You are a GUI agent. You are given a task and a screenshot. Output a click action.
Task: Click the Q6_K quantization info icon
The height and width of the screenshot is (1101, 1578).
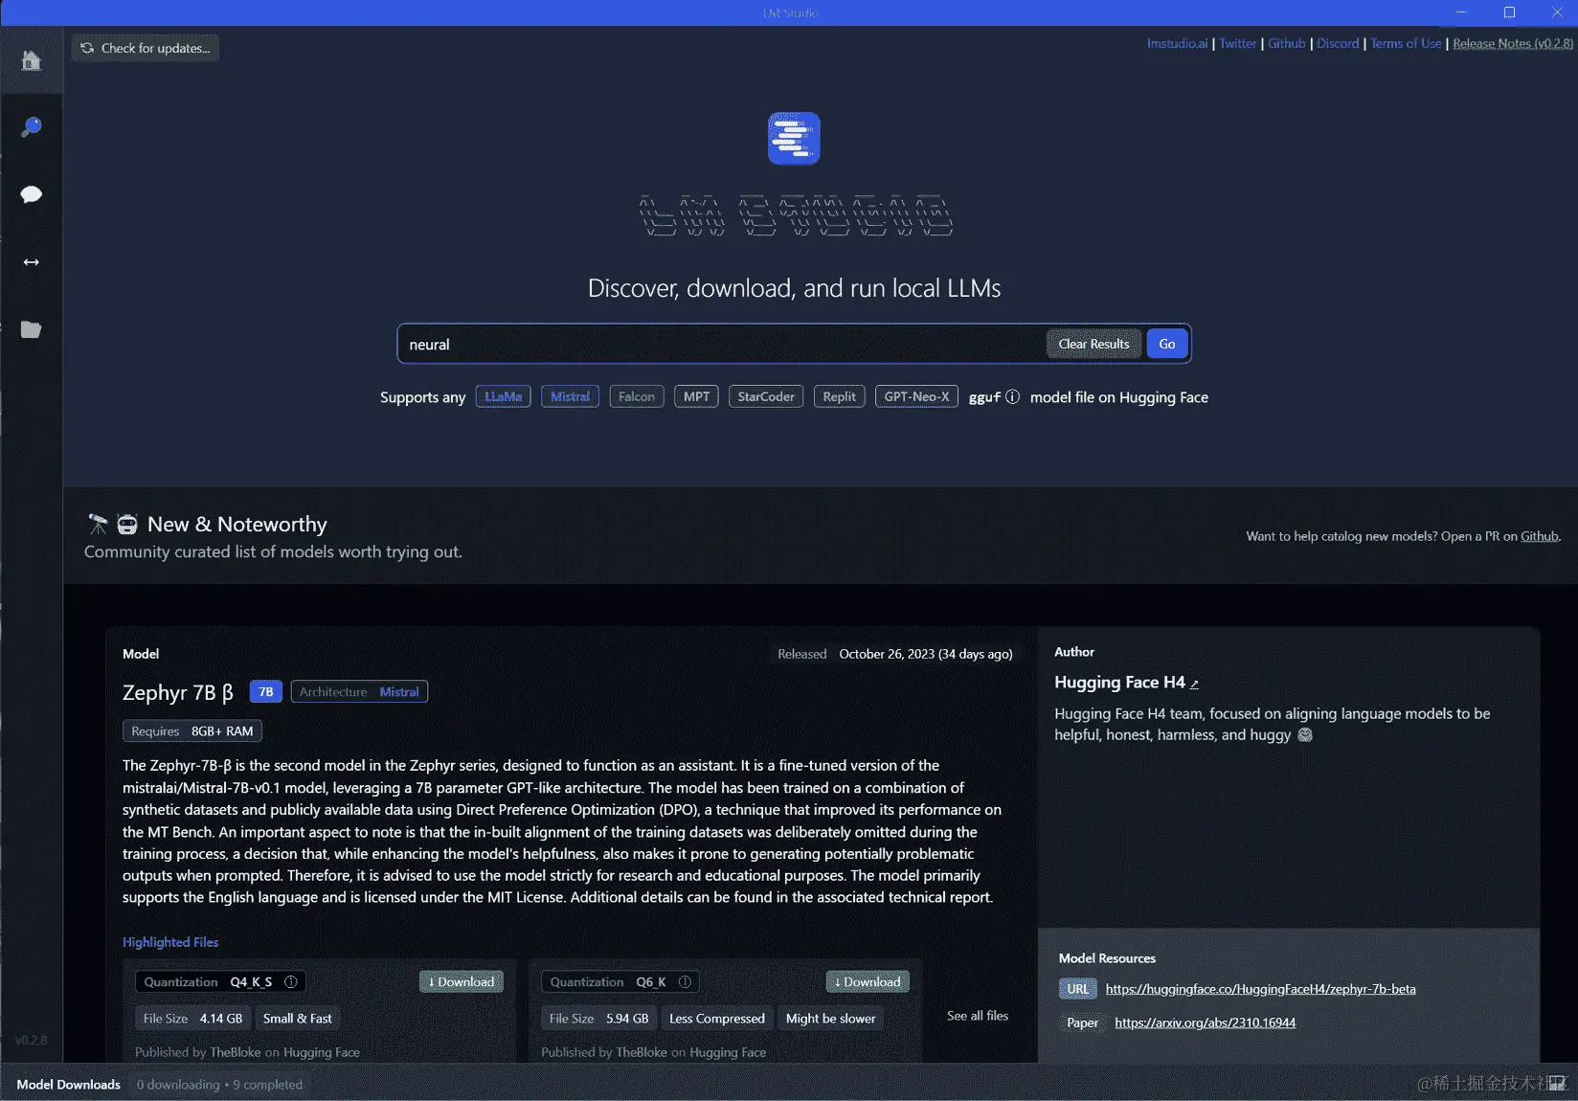click(686, 981)
